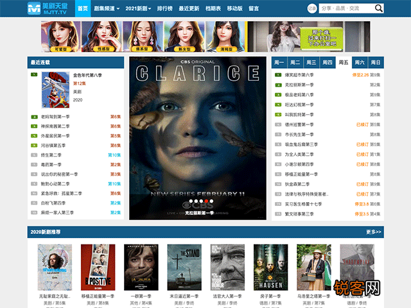
Task: Switch to 周二 Tuesday tab
Action: [295, 62]
